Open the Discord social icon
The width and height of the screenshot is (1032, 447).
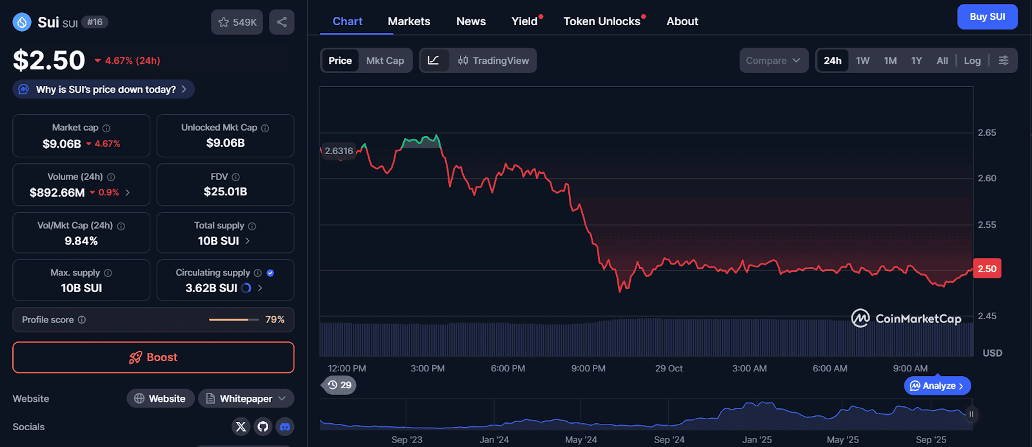coord(285,426)
